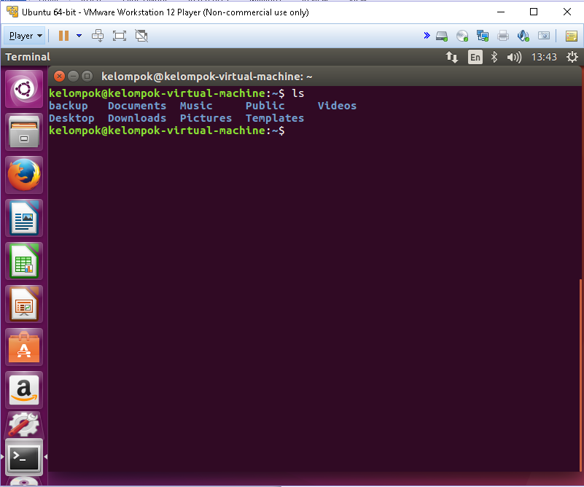Click 'Pictures' in ls output
The width and height of the screenshot is (584, 487).
[x=206, y=118]
